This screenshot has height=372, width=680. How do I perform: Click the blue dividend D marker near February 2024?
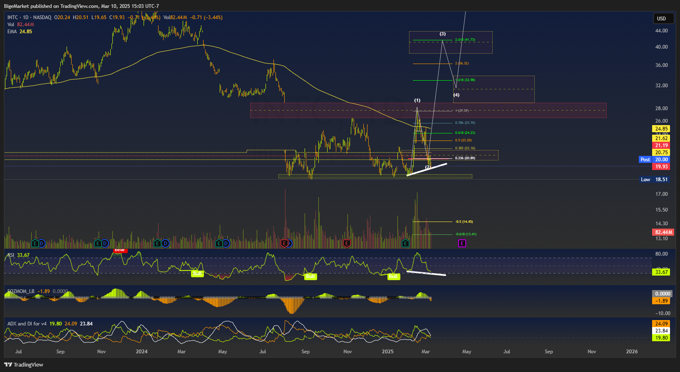coord(165,243)
